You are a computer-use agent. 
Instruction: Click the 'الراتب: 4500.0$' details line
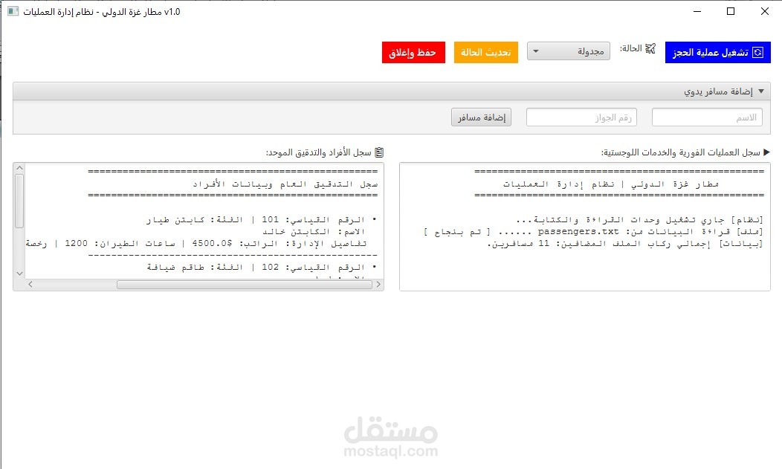click(x=196, y=244)
